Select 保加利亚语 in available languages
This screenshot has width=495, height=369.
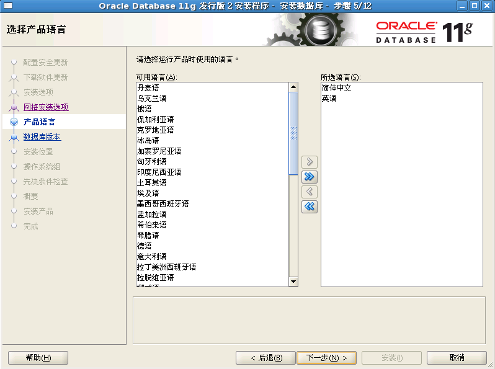[x=213, y=119]
